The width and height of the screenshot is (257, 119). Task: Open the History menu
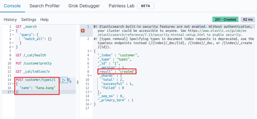coord(10,20)
